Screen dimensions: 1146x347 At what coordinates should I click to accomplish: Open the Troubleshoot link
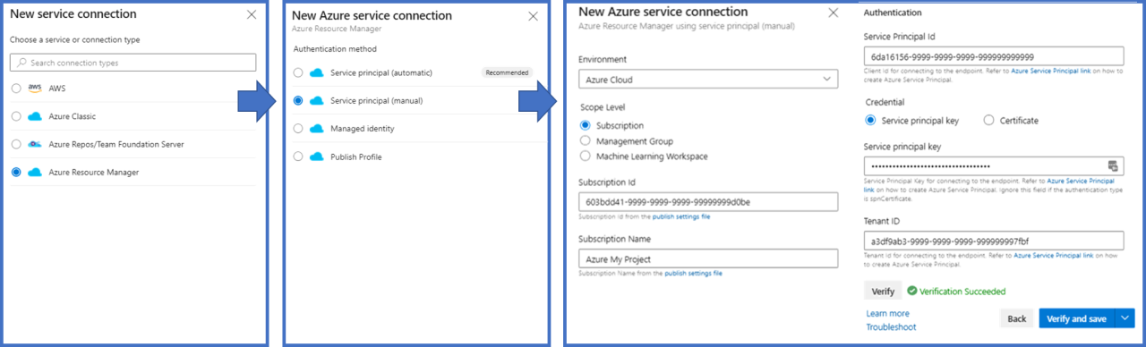click(891, 327)
